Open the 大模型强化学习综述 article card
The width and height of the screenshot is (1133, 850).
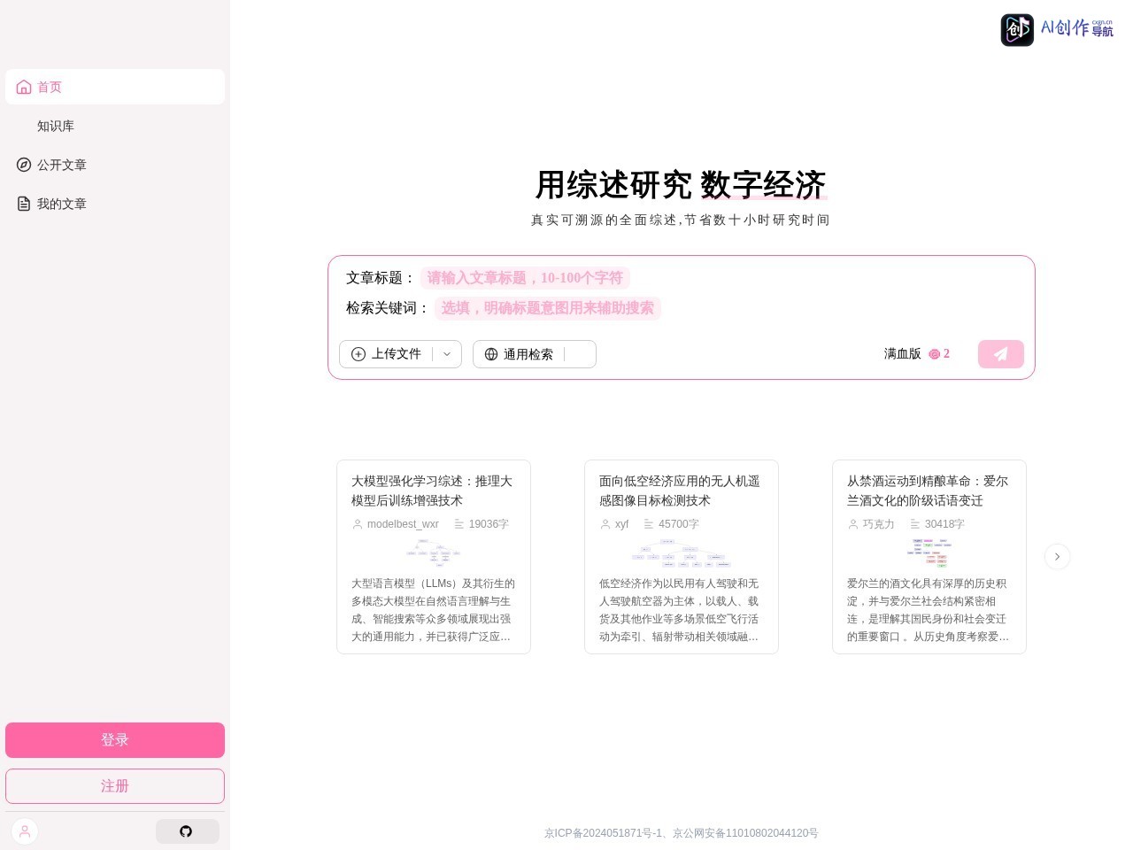click(434, 557)
